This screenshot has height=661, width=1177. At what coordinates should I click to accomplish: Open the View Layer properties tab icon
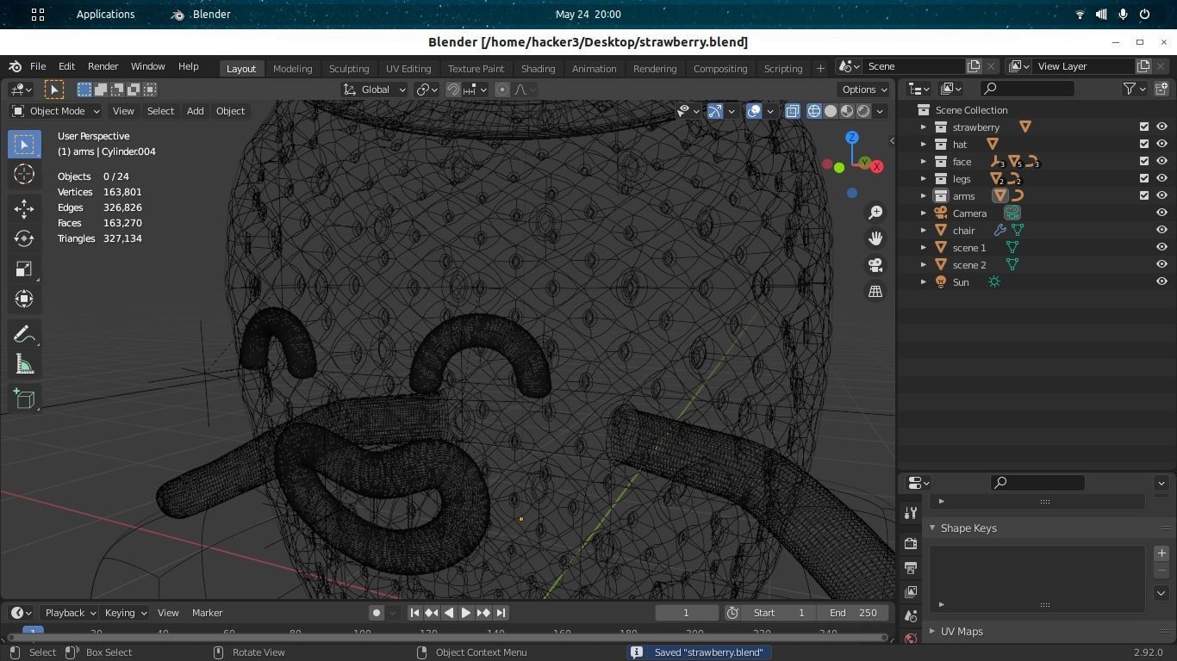pyautogui.click(x=911, y=591)
